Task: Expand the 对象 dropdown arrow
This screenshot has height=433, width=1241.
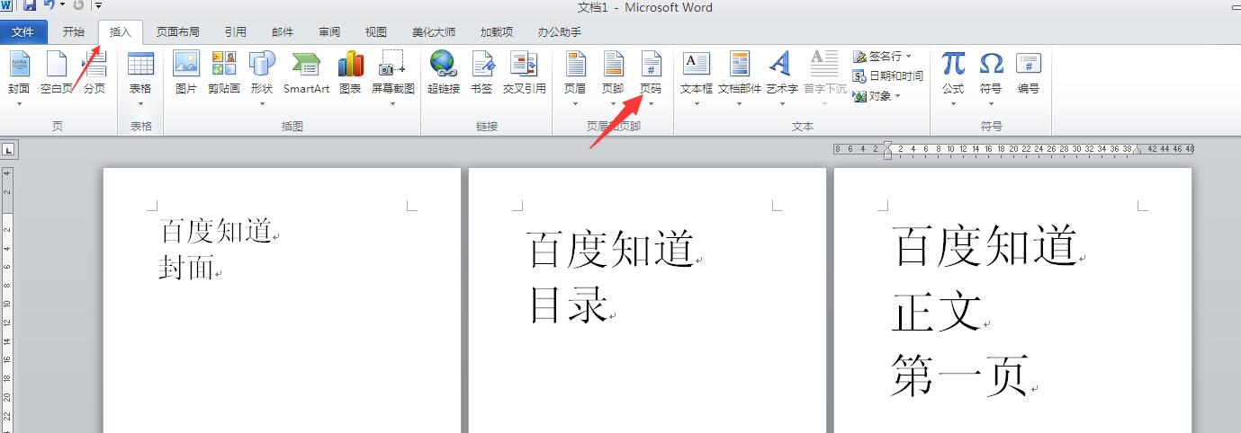Action: (x=897, y=95)
